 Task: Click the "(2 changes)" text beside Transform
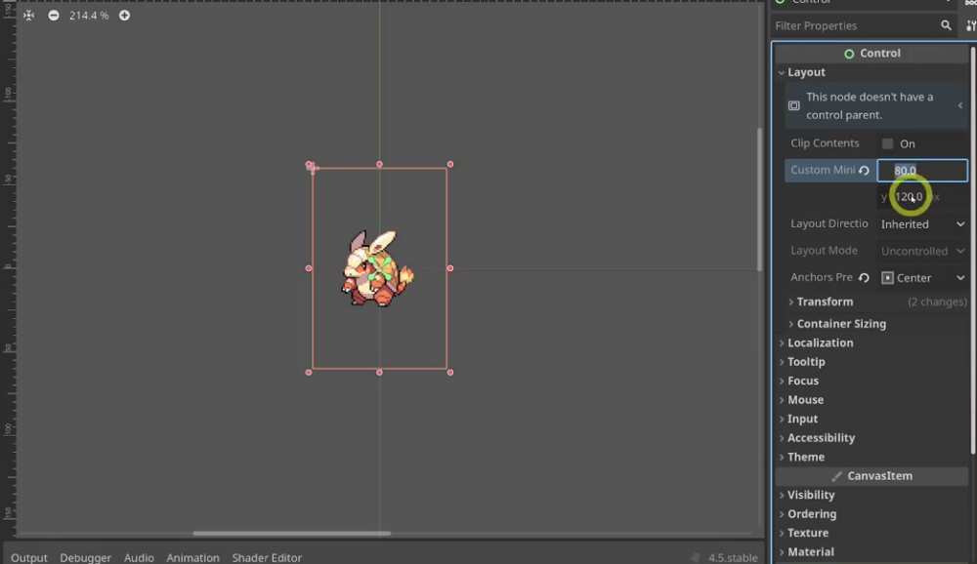[937, 302]
